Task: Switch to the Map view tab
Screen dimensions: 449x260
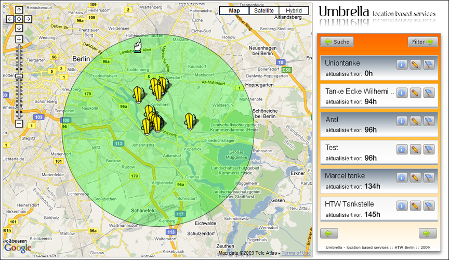Action: 234,10
